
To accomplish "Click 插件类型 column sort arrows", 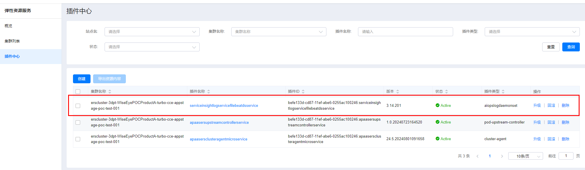I will tap(503, 92).
